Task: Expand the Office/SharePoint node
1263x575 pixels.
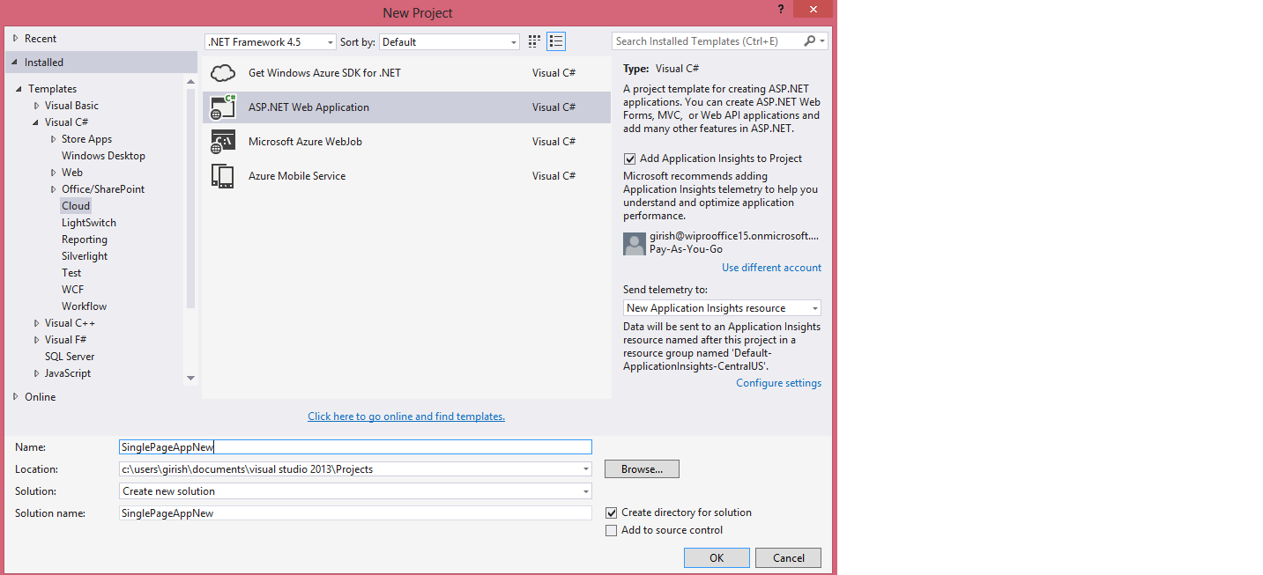Action: [53, 189]
